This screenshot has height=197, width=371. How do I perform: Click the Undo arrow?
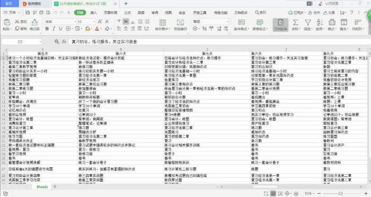(x=55, y=13)
